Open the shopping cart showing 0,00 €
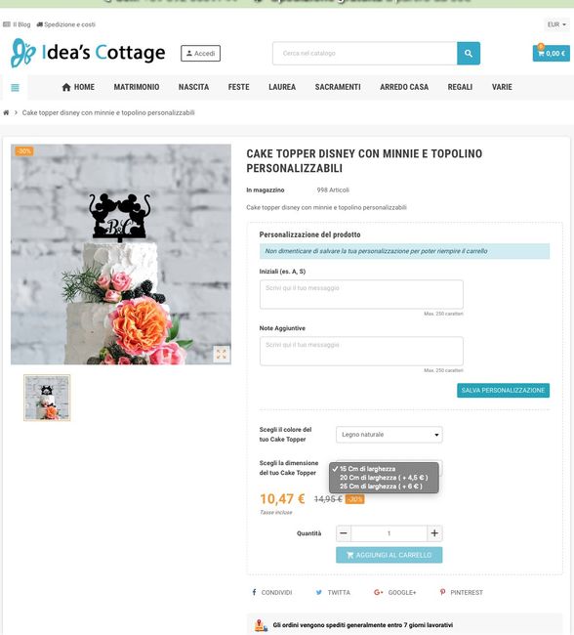This screenshot has width=574, height=635. [551, 53]
